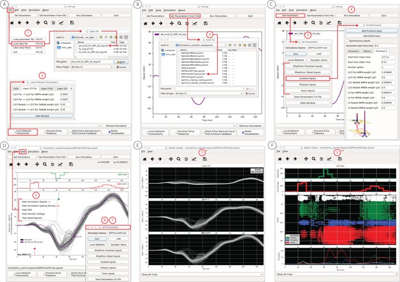The width and height of the screenshot is (400, 282).
Task: Click Set Parameters From File button in panel B
Action: point(185,16)
